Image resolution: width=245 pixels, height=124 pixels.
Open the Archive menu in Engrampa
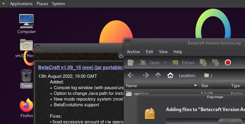[x=133, y=52]
